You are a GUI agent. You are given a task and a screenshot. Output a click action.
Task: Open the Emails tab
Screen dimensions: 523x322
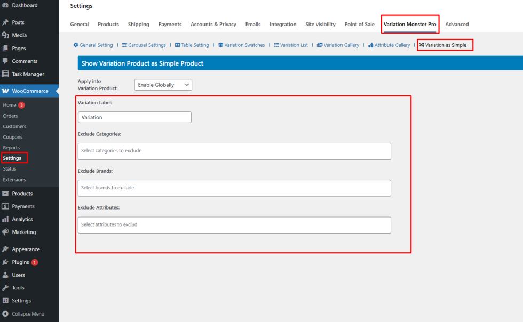click(x=253, y=25)
